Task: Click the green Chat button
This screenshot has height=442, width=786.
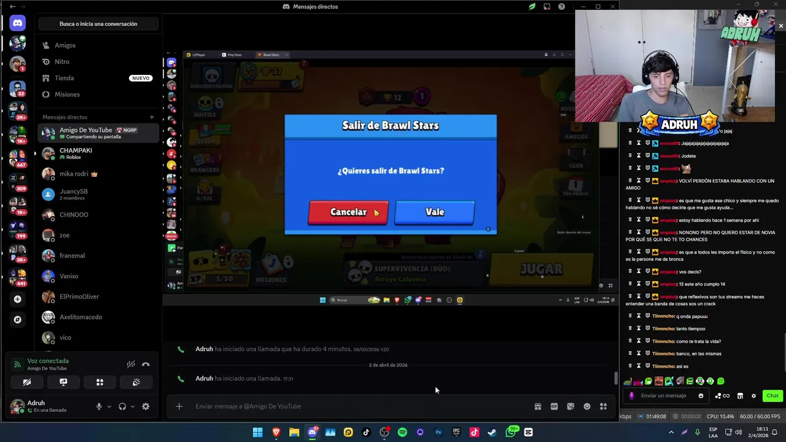Action: pos(772,396)
